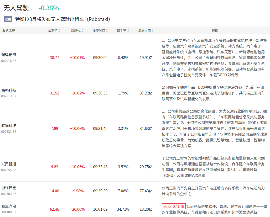This screenshot has width=270, height=217.
Task: Sort by 涨停时间 column arrows
Action: [107, 31]
